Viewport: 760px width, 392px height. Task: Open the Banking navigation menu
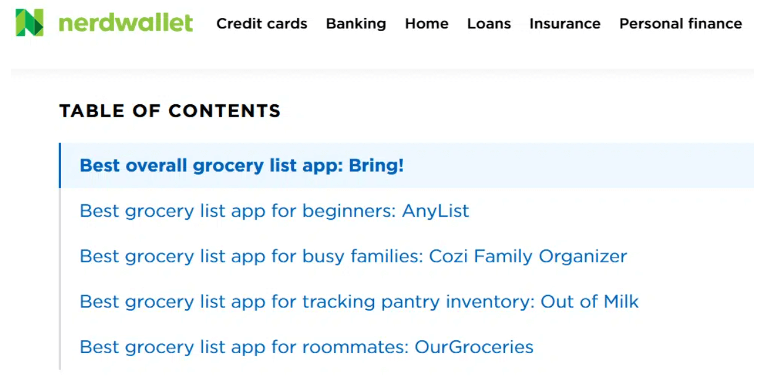[356, 23]
